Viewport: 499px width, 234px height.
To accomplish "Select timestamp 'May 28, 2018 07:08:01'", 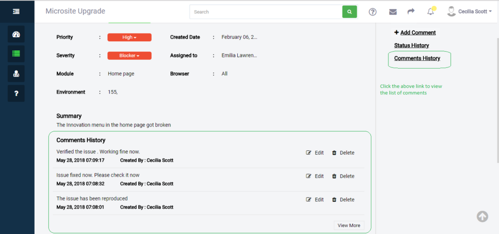I will point(80,207).
